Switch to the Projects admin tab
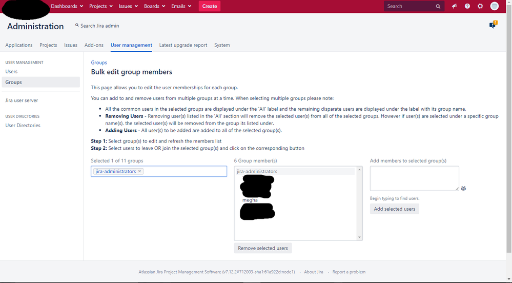Screen dimensions: 512x283 pyautogui.click(x=48, y=45)
